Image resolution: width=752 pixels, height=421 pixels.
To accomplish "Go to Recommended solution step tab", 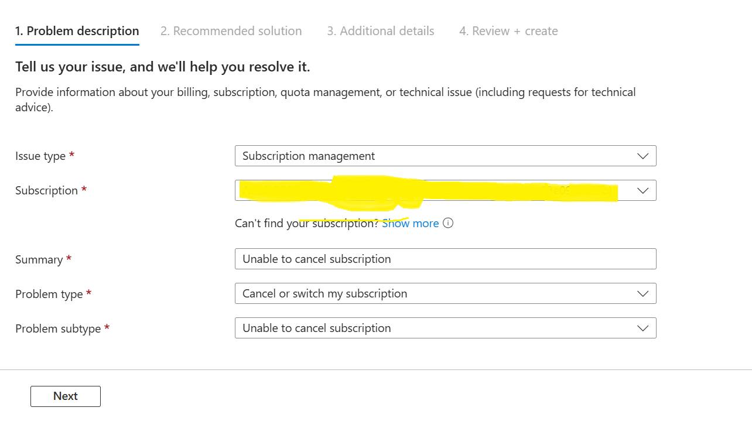I will point(231,31).
